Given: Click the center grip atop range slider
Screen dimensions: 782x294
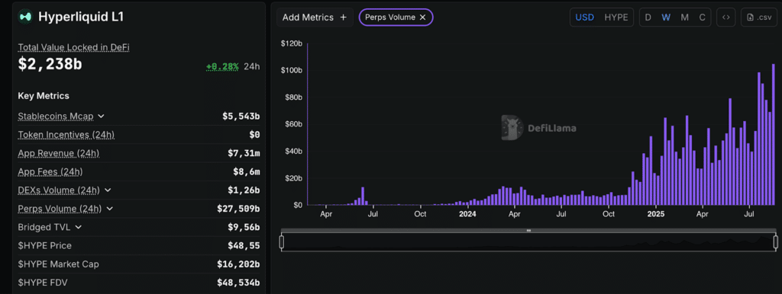Looking at the screenshot, I should pyautogui.click(x=528, y=230).
